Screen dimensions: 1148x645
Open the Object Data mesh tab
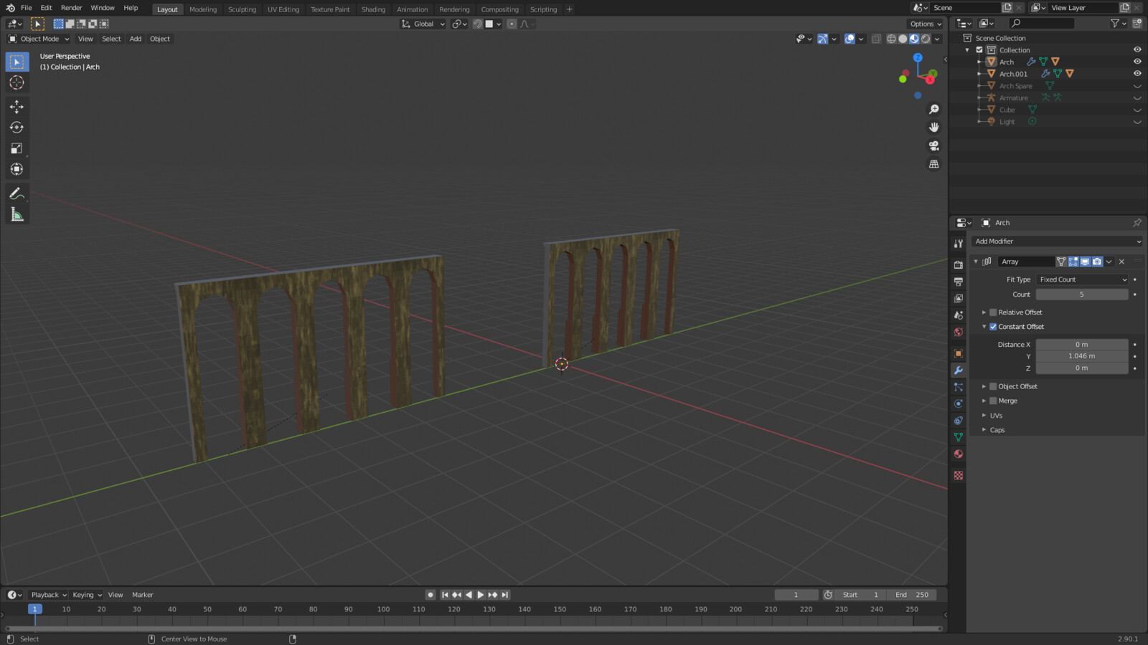(959, 437)
